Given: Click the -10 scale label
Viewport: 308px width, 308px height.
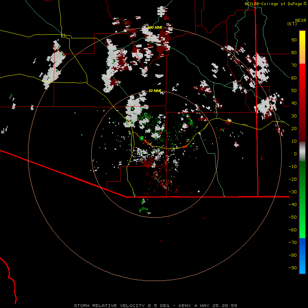Looking at the screenshot, I should 293,167.
